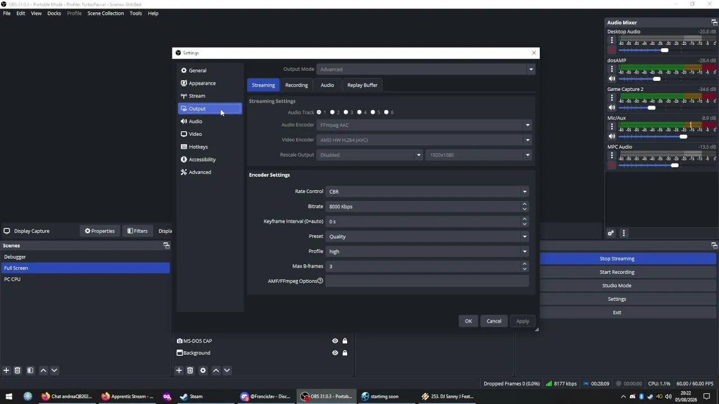Open the Audio Encoder dropdown
The image size is (719, 404).
pyautogui.click(x=424, y=125)
